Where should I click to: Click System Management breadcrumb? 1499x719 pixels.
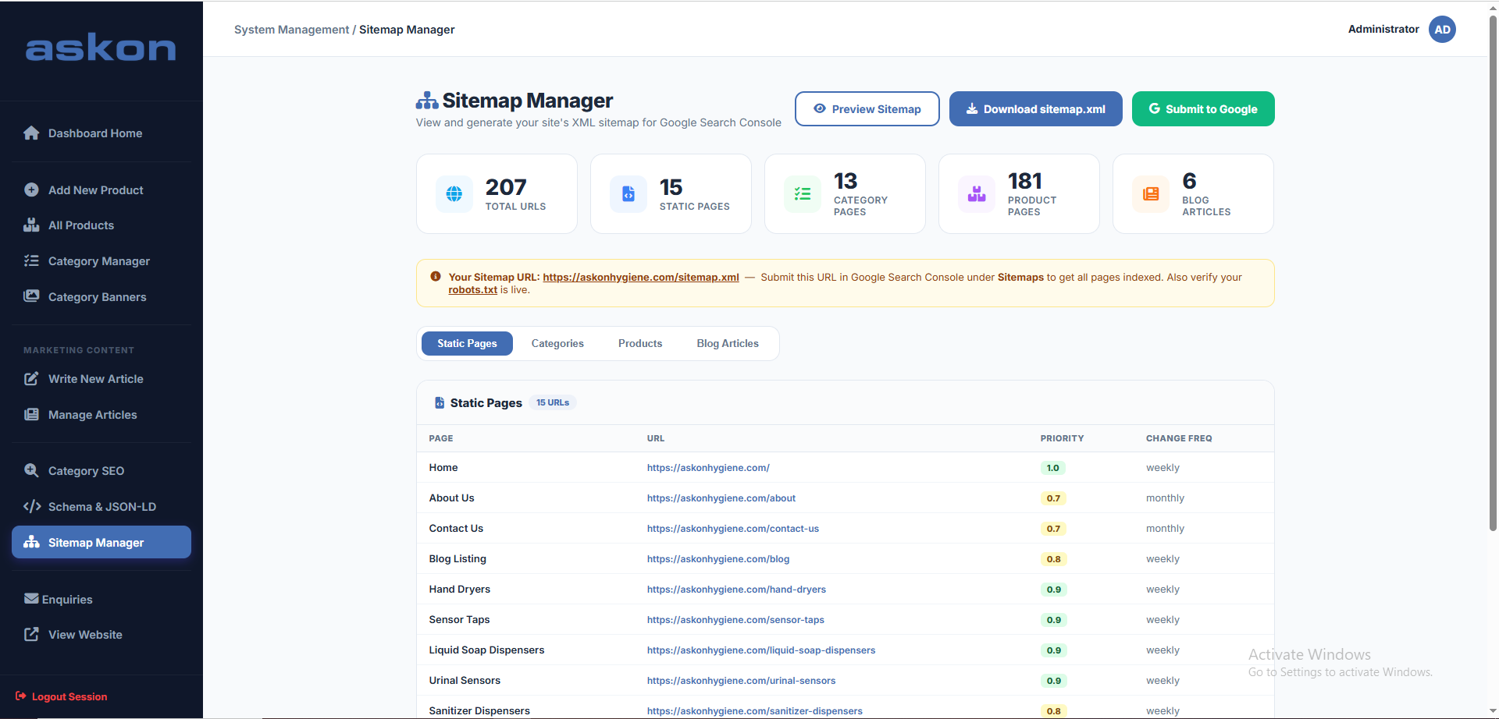292,30
